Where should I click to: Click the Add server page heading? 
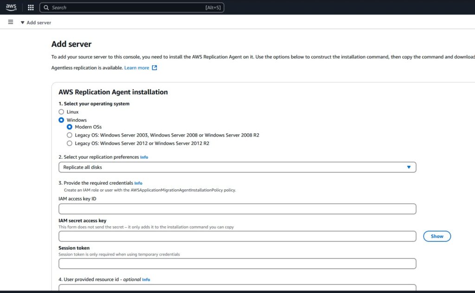point(71,44)
